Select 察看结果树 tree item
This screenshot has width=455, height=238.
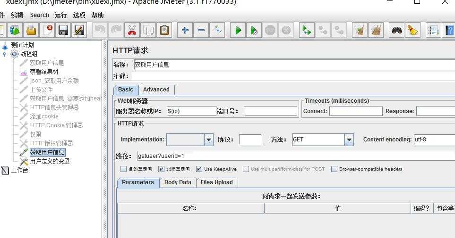pyautogui.click(x=44, y=72)
